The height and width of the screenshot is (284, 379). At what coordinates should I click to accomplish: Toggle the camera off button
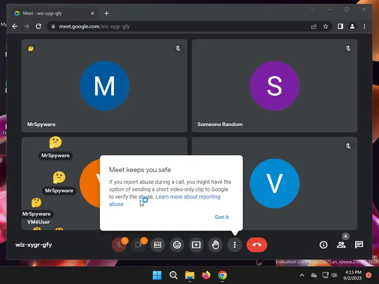pos(138,245)
